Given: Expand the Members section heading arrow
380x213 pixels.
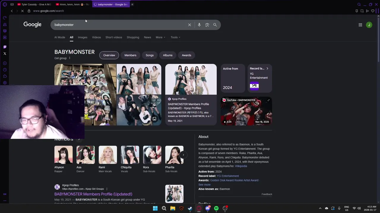Looking at the screenshot, I should pos(79,139).
